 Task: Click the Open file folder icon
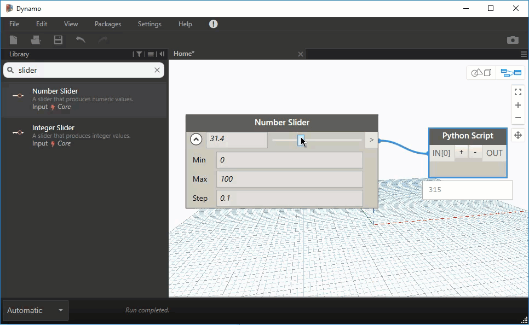point(36,40)
